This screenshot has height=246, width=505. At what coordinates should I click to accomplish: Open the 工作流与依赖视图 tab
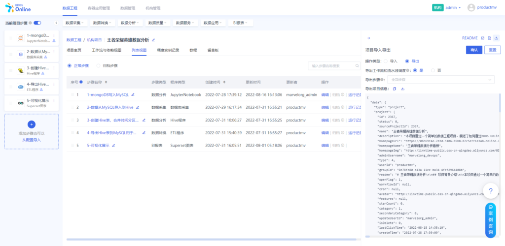(107, 50)
